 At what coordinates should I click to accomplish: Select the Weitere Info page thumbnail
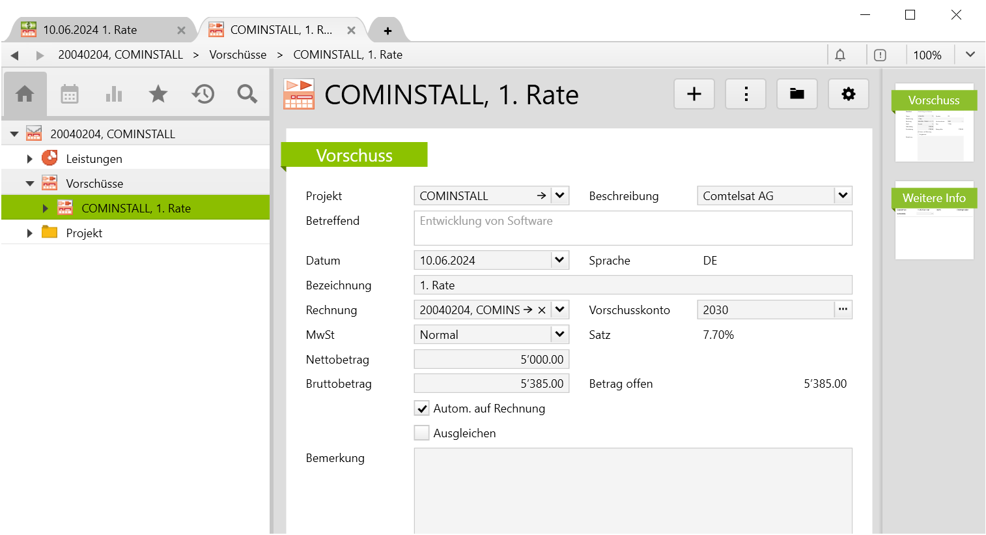pos(934,220)
